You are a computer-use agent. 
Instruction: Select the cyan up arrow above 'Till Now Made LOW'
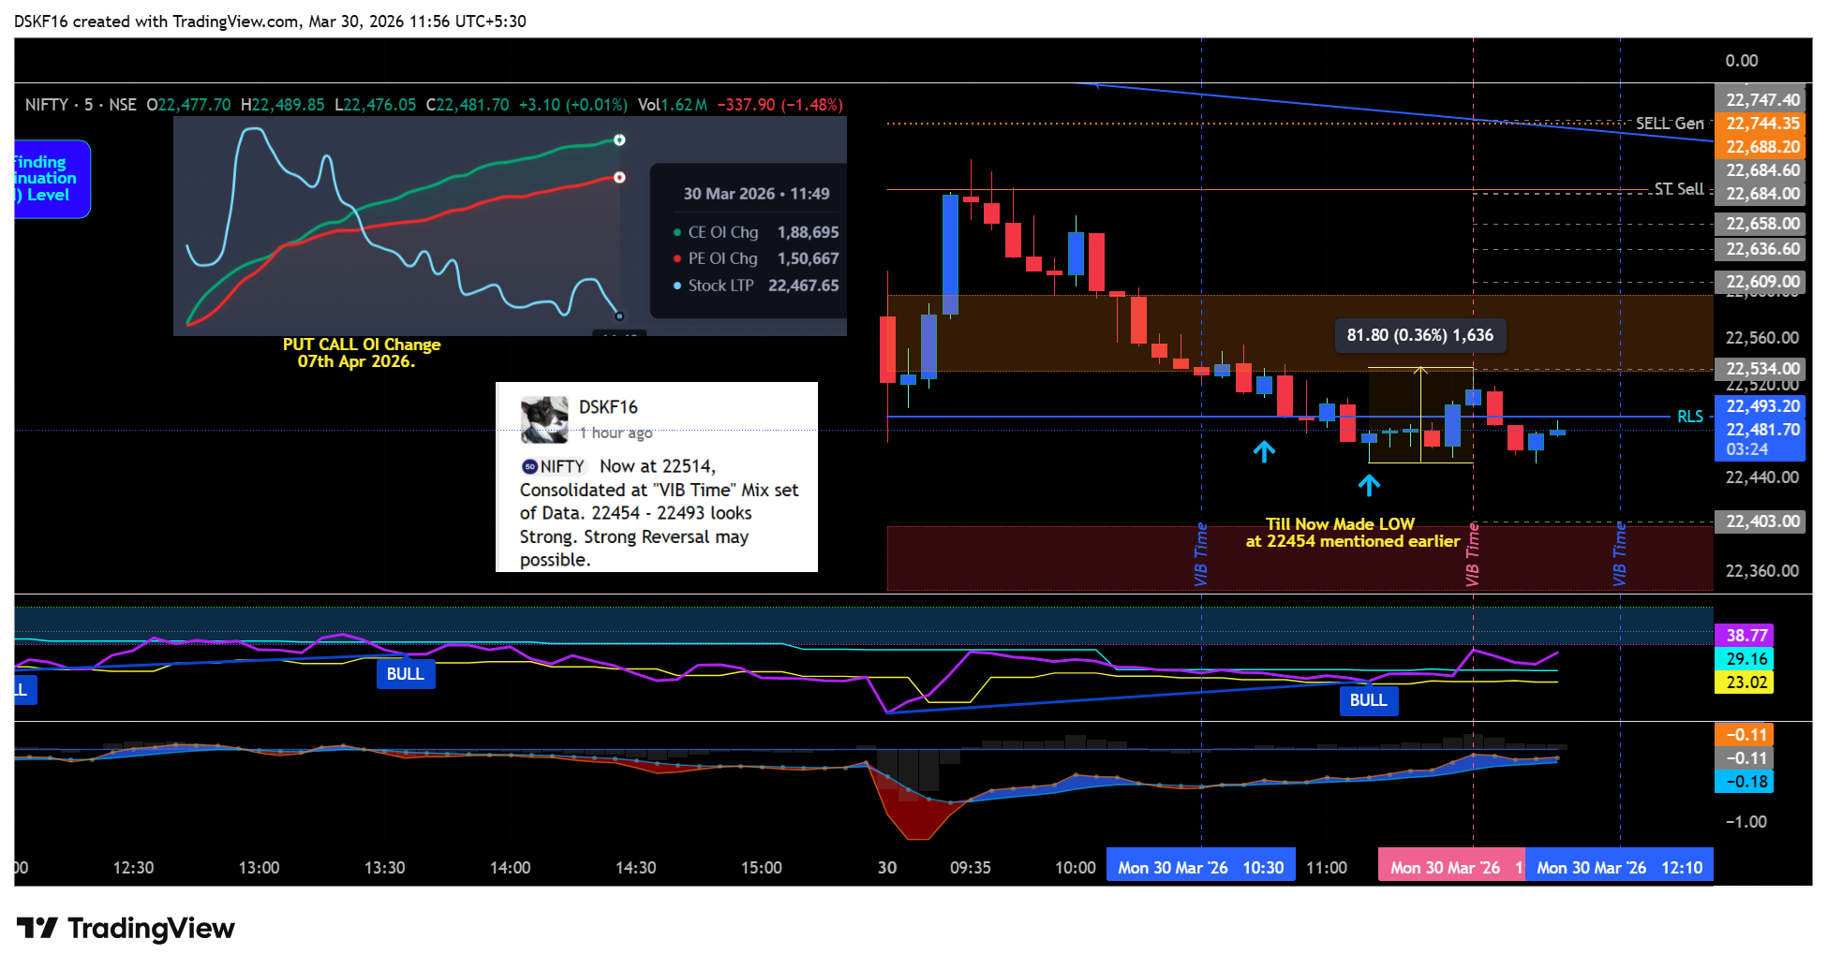point(1369,485)
